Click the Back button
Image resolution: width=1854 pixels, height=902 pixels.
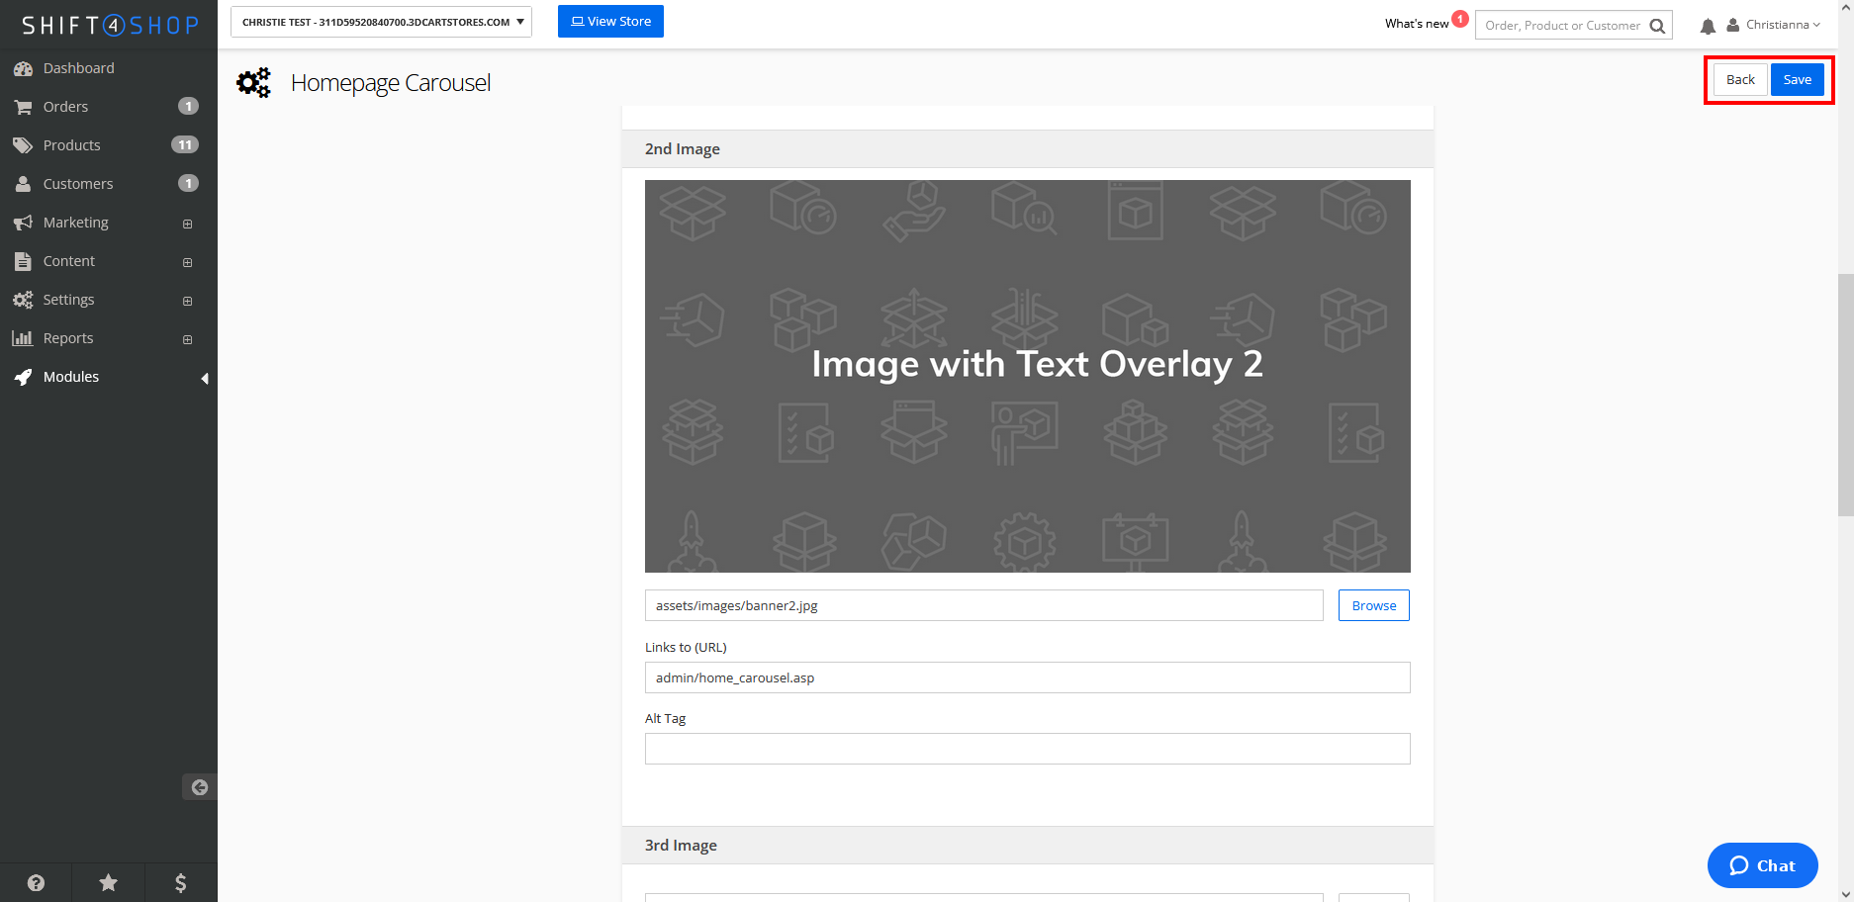[1740, 79]
